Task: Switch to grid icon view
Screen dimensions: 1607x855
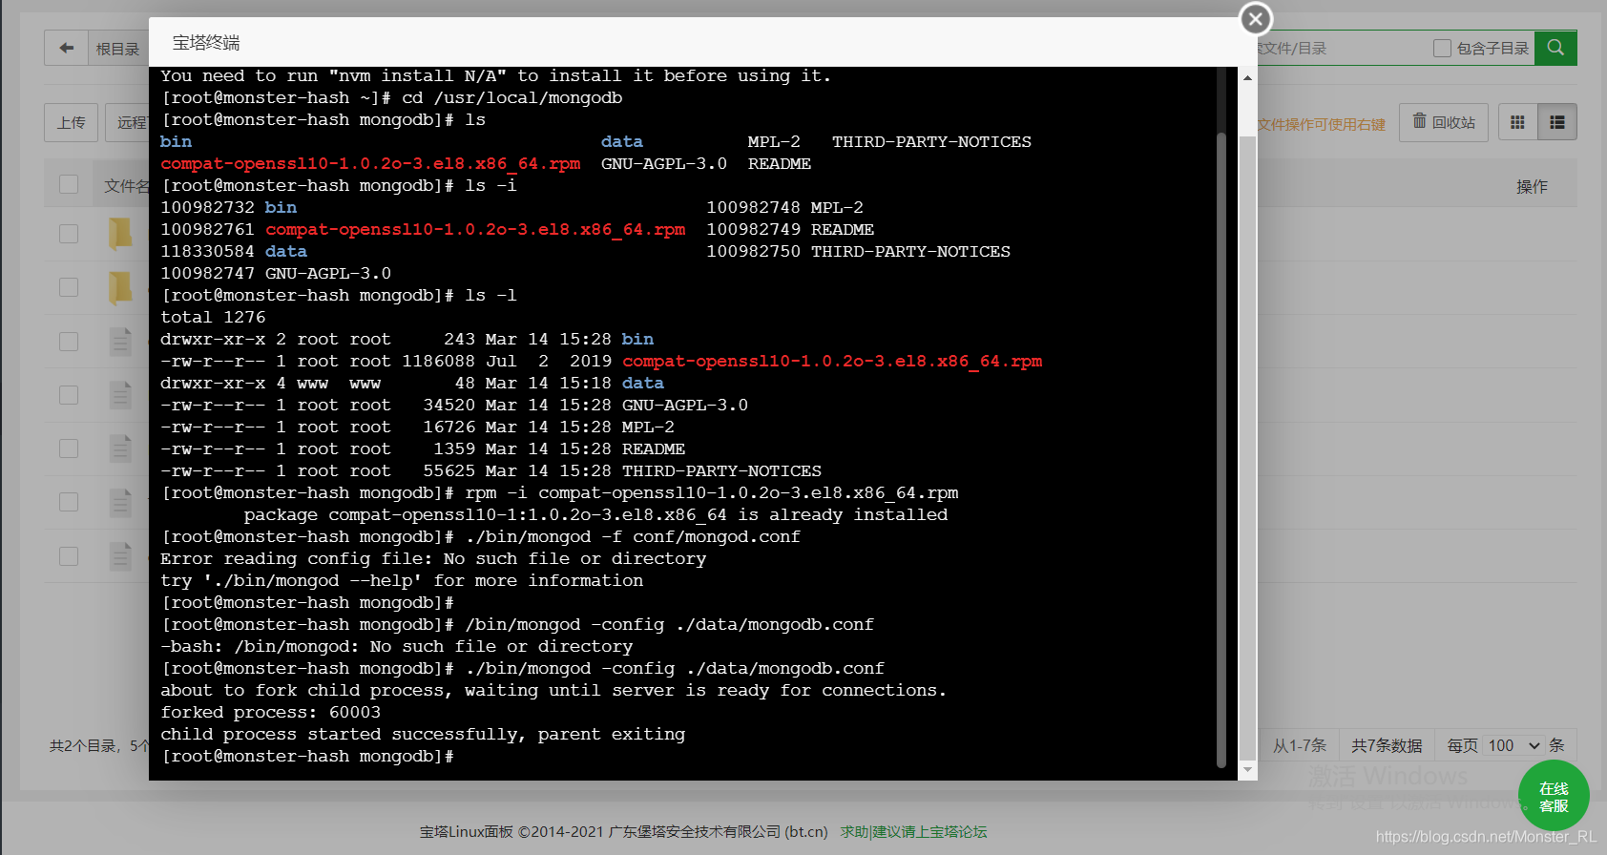Action: coord(1517,122)
